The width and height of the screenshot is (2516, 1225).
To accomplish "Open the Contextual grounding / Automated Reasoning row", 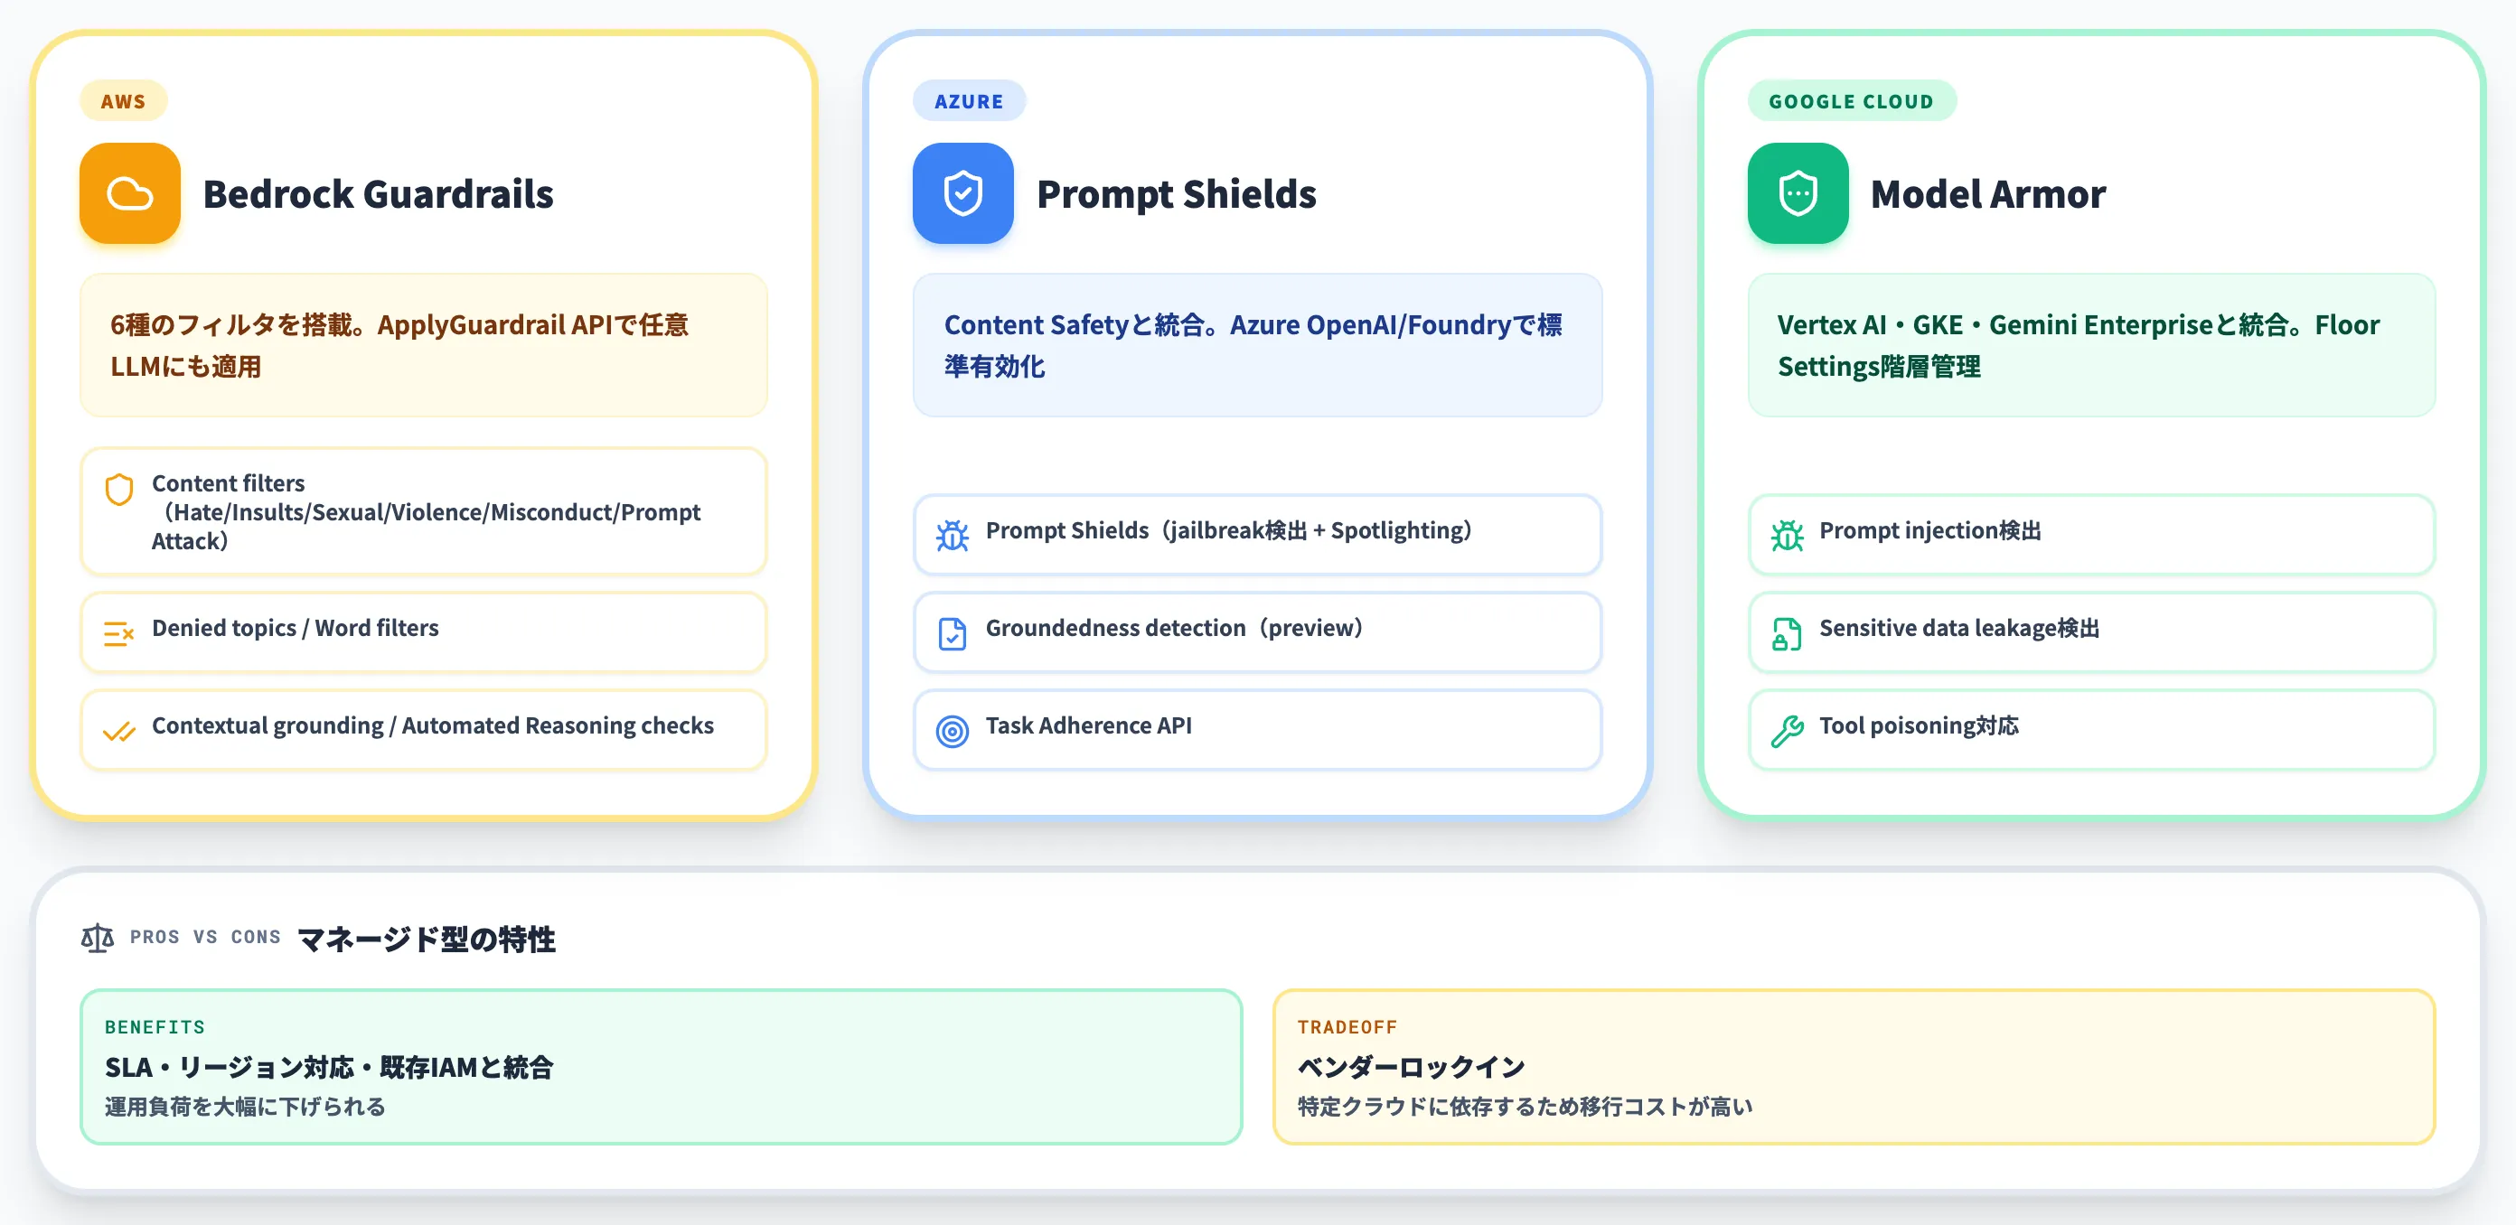I will point(424,730).
